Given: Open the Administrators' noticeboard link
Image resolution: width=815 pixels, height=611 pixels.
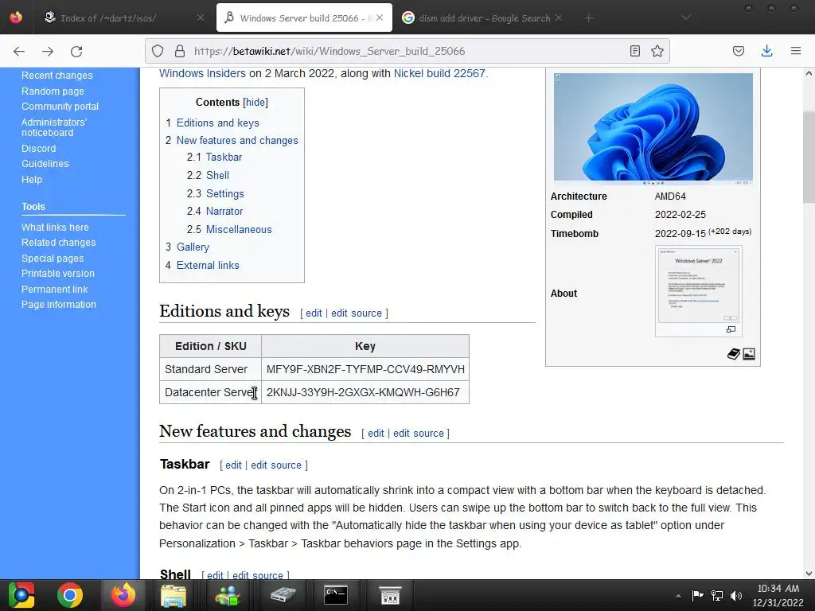Looking at the screenshot, I should coord(54,127).
